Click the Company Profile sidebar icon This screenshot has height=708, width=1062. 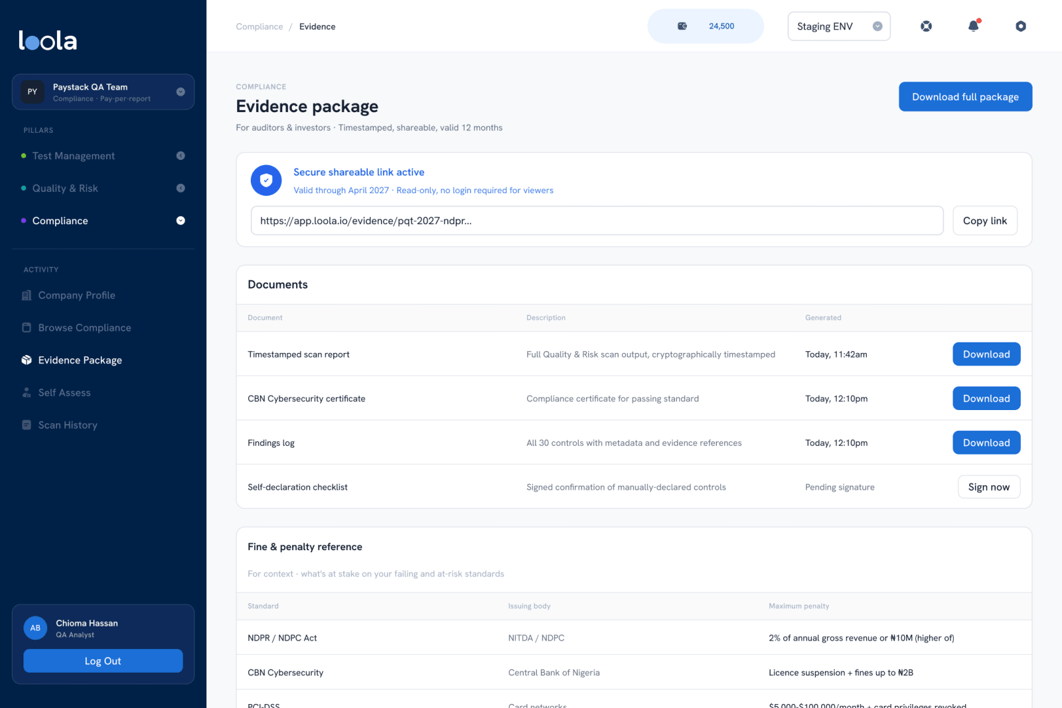point(27,295)
